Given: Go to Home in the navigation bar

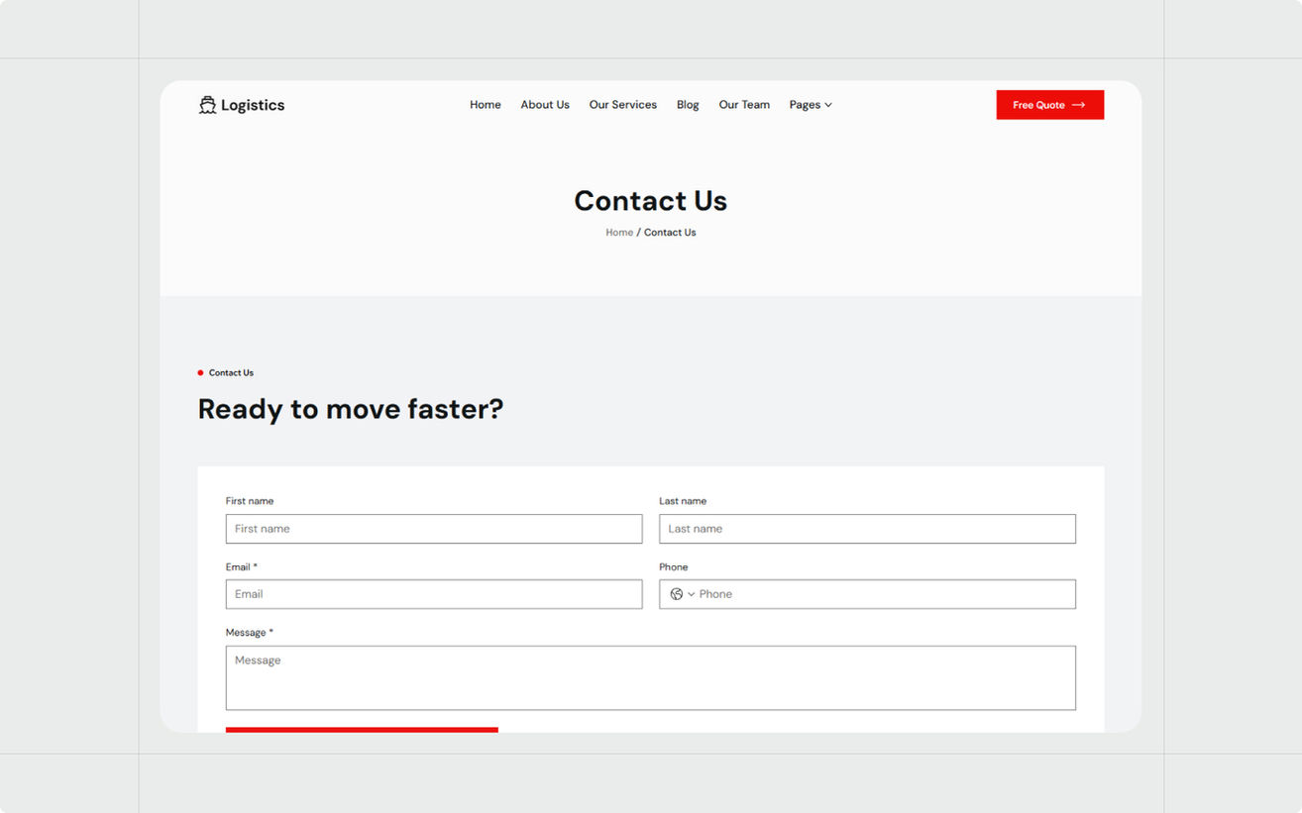Looking at the screenshot, I should [x=486, y=105].
